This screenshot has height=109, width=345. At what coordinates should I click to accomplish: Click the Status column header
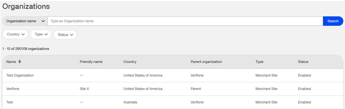[x=303, y=62]
